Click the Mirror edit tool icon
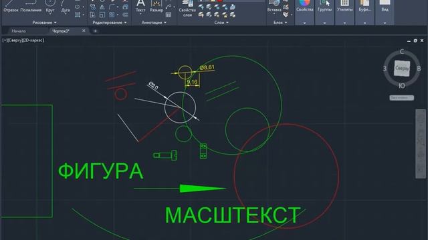The image size is (428, 240). tap(102, 7)
